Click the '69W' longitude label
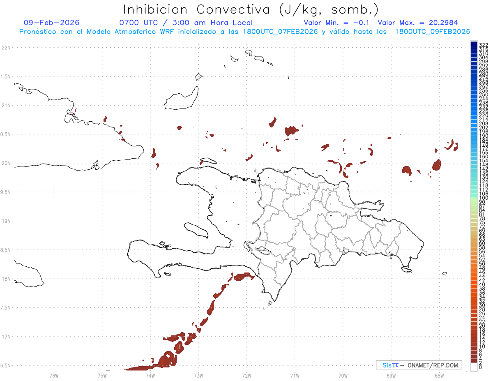Screen dimensions: 493x381 (391, 375)
